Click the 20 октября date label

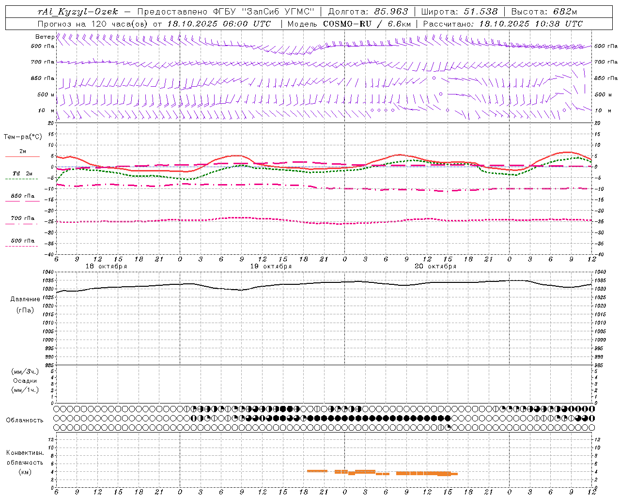click(435, 266)
